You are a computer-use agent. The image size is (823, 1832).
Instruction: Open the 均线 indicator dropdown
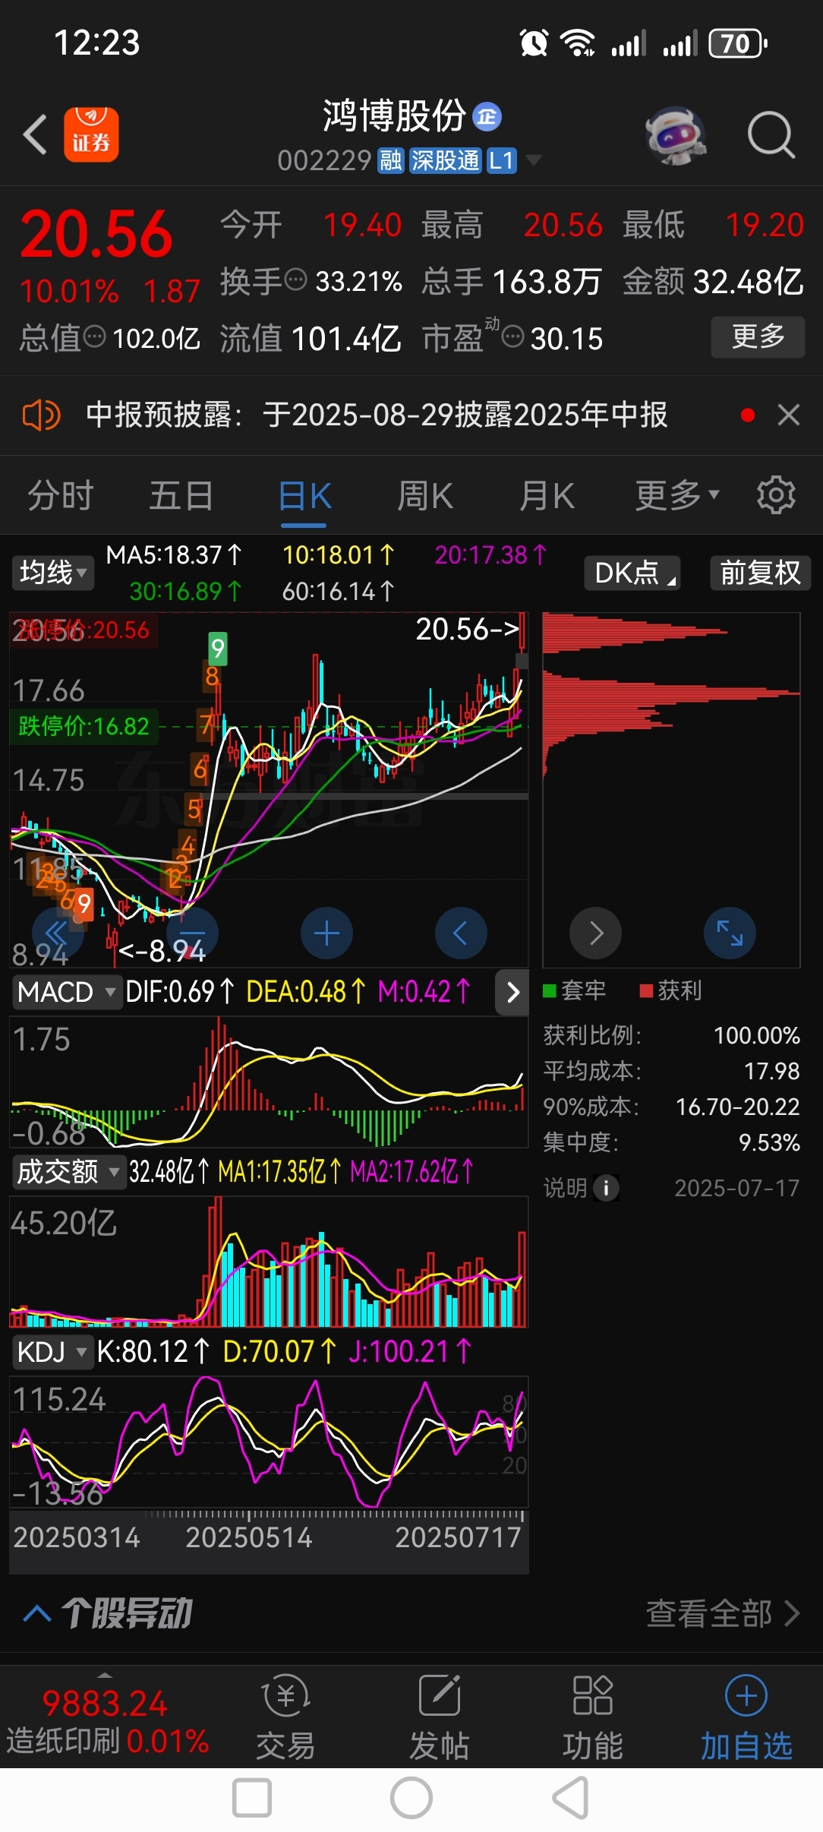click(53, 573)
